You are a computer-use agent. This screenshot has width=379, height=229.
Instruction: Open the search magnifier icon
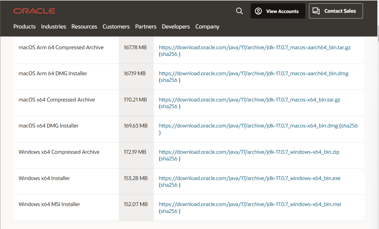[239, 11]
